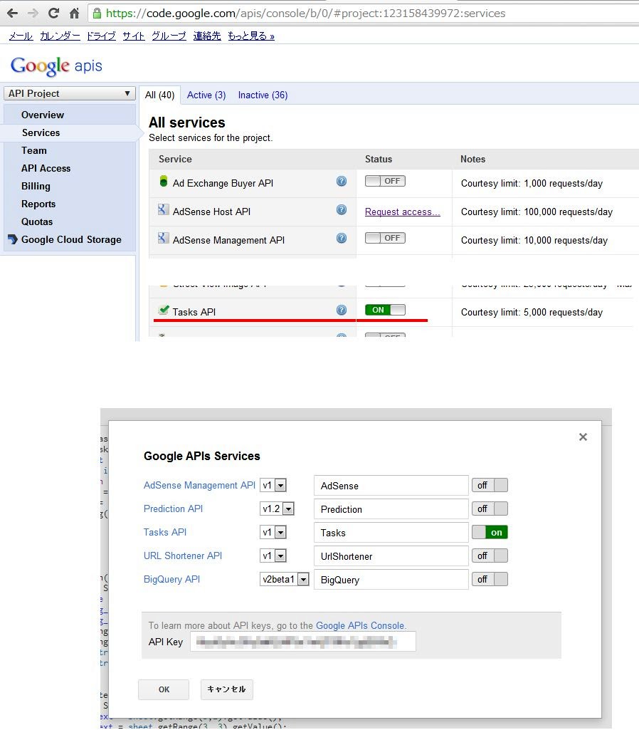Click the browser reload icon
Screen dimensions: 639x730
[53, 13]
